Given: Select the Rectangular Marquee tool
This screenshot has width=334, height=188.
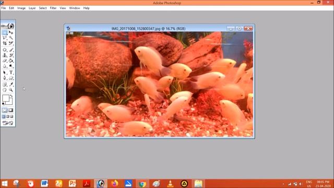Looking at the screenshot, I should (5, 32).
